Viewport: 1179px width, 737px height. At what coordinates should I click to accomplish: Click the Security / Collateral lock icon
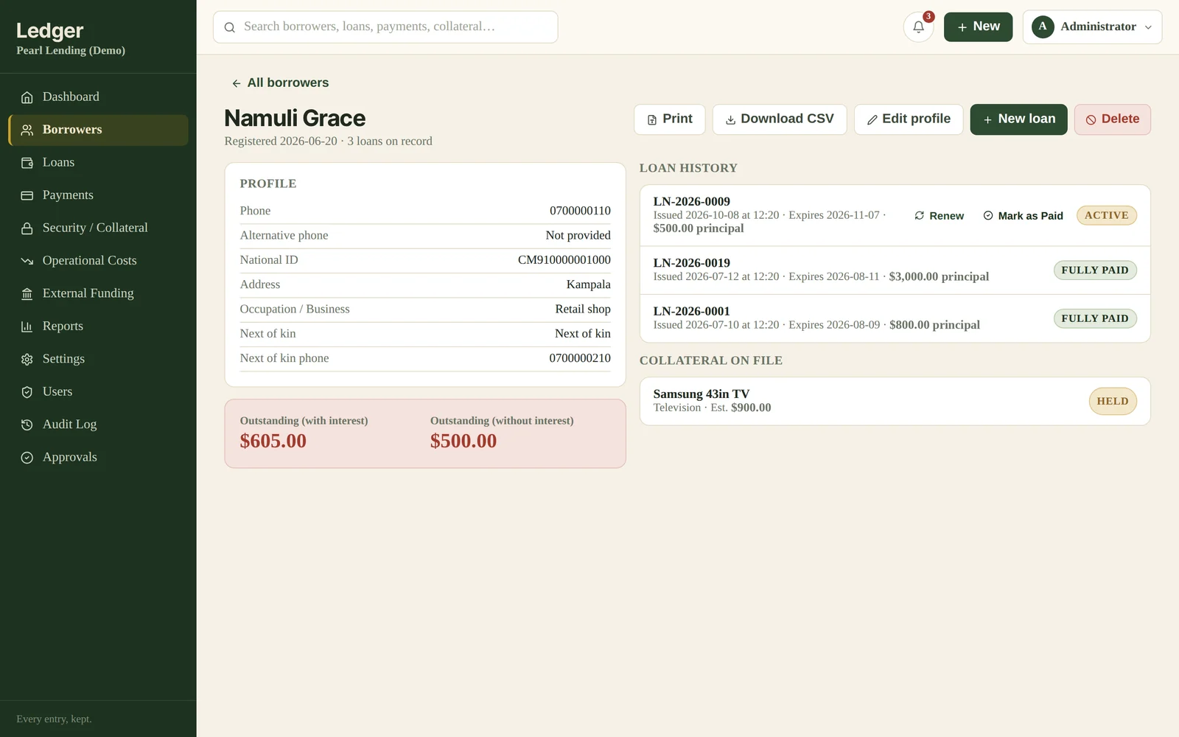[27, 228]
